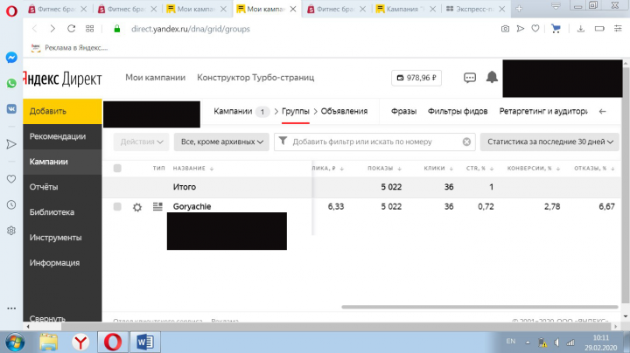Go back to previous page
Screen dimensions: 630x353
coord(34,29)
